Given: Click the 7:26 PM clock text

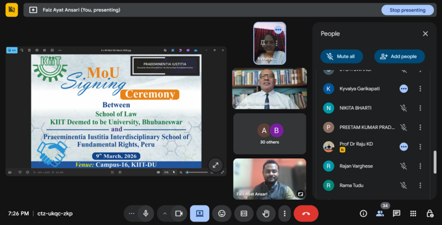Looking at the screenshot, I should 18,213.
